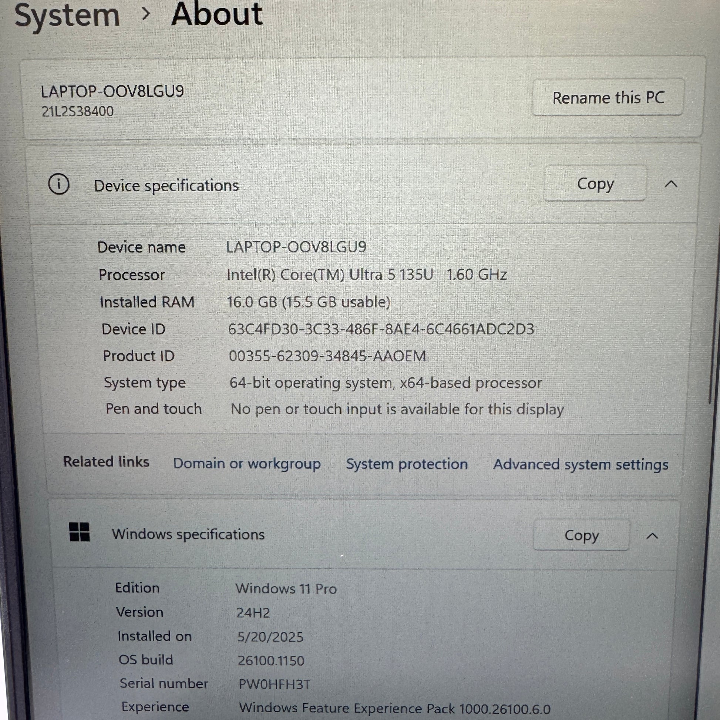The height and width of the screenshot is (720, 720).
Task: Click the Processor label
Action: click(x=131, y=275)
